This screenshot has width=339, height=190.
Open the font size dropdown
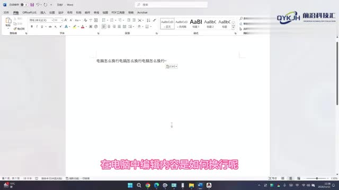[62, 20]
